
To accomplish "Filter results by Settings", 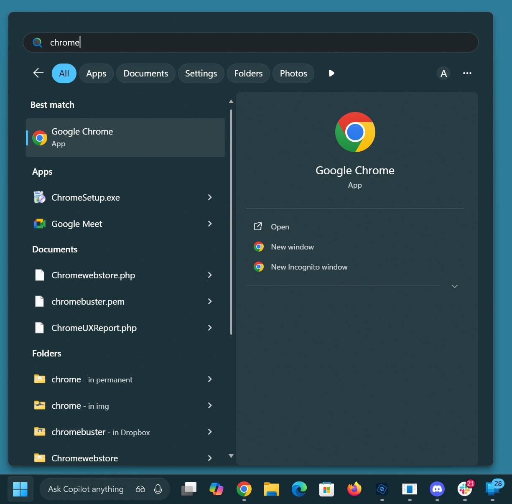I will (201, 74).
